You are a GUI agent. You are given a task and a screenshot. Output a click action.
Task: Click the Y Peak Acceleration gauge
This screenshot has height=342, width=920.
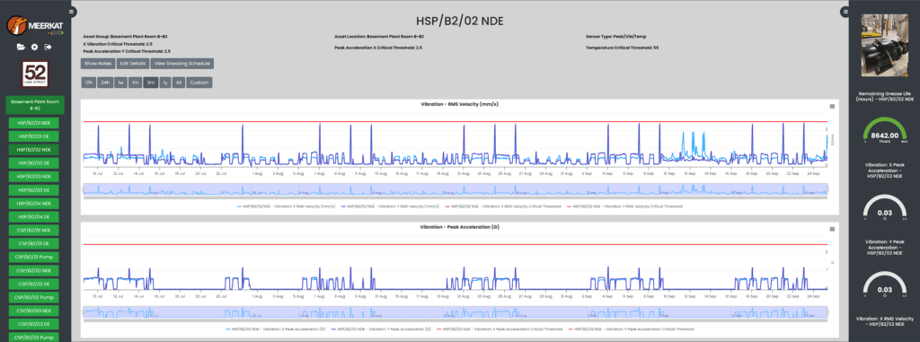click(x=884, y=285)
